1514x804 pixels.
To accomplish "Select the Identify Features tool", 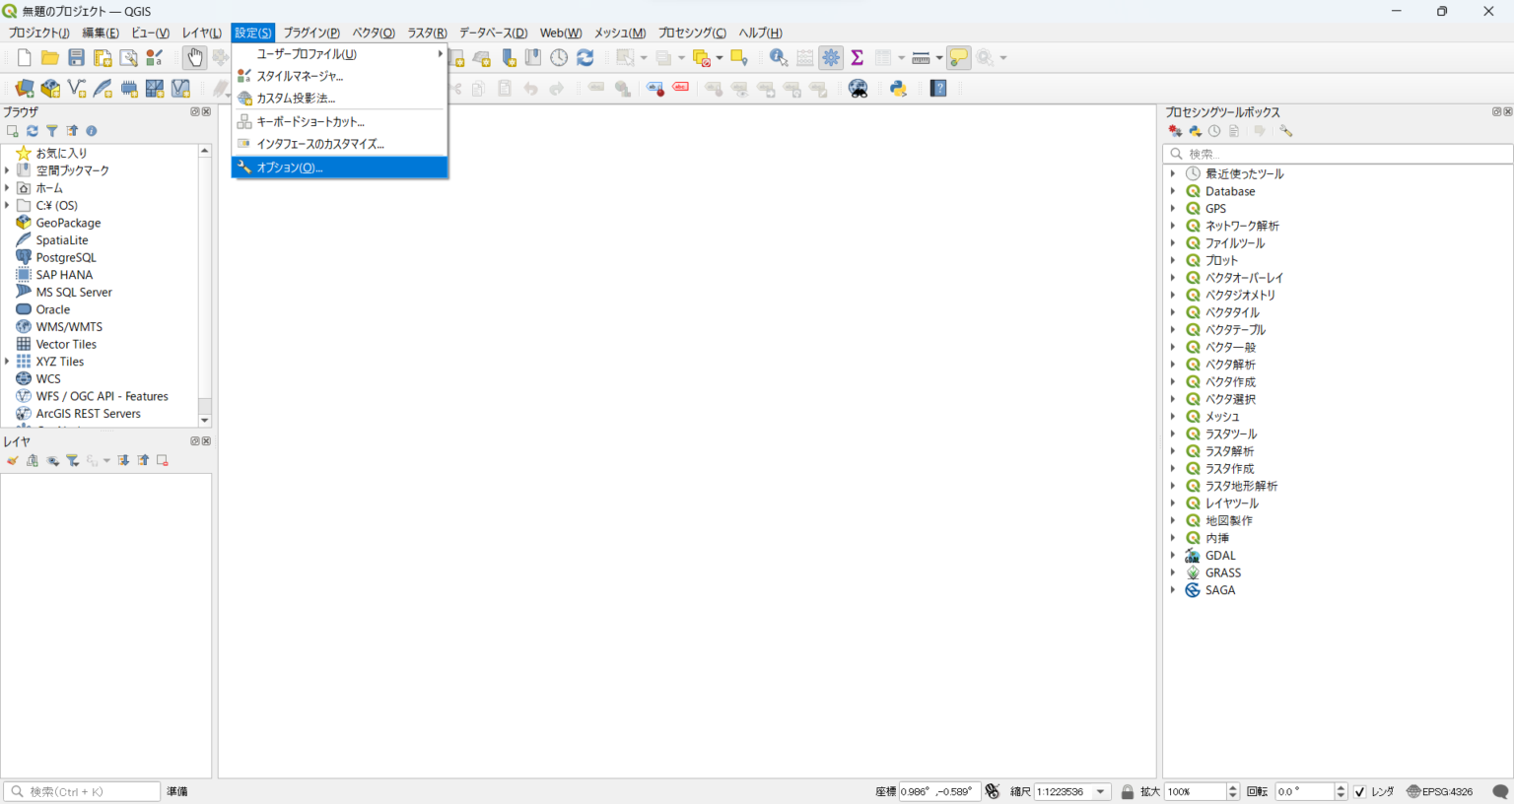I will [778, 58].
